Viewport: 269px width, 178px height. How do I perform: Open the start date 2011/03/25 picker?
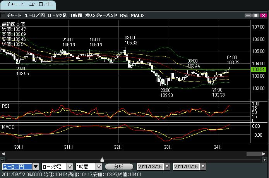point(167,167)
